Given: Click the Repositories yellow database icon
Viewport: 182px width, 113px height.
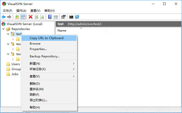Looking at the screenshot, I should (x=8, y=29).
